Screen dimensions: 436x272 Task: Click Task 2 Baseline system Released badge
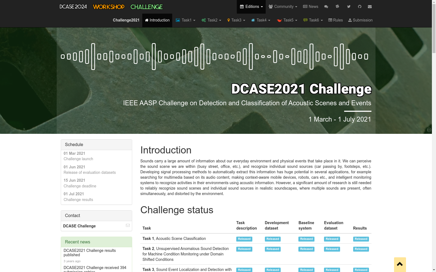click(x=306, y=249)
